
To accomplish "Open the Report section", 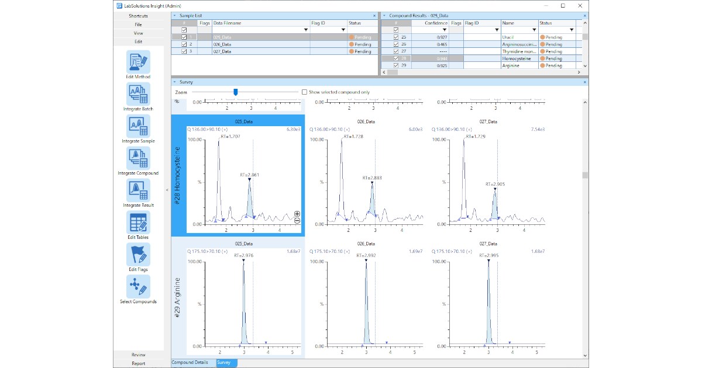I will click(x=138, y=363).
